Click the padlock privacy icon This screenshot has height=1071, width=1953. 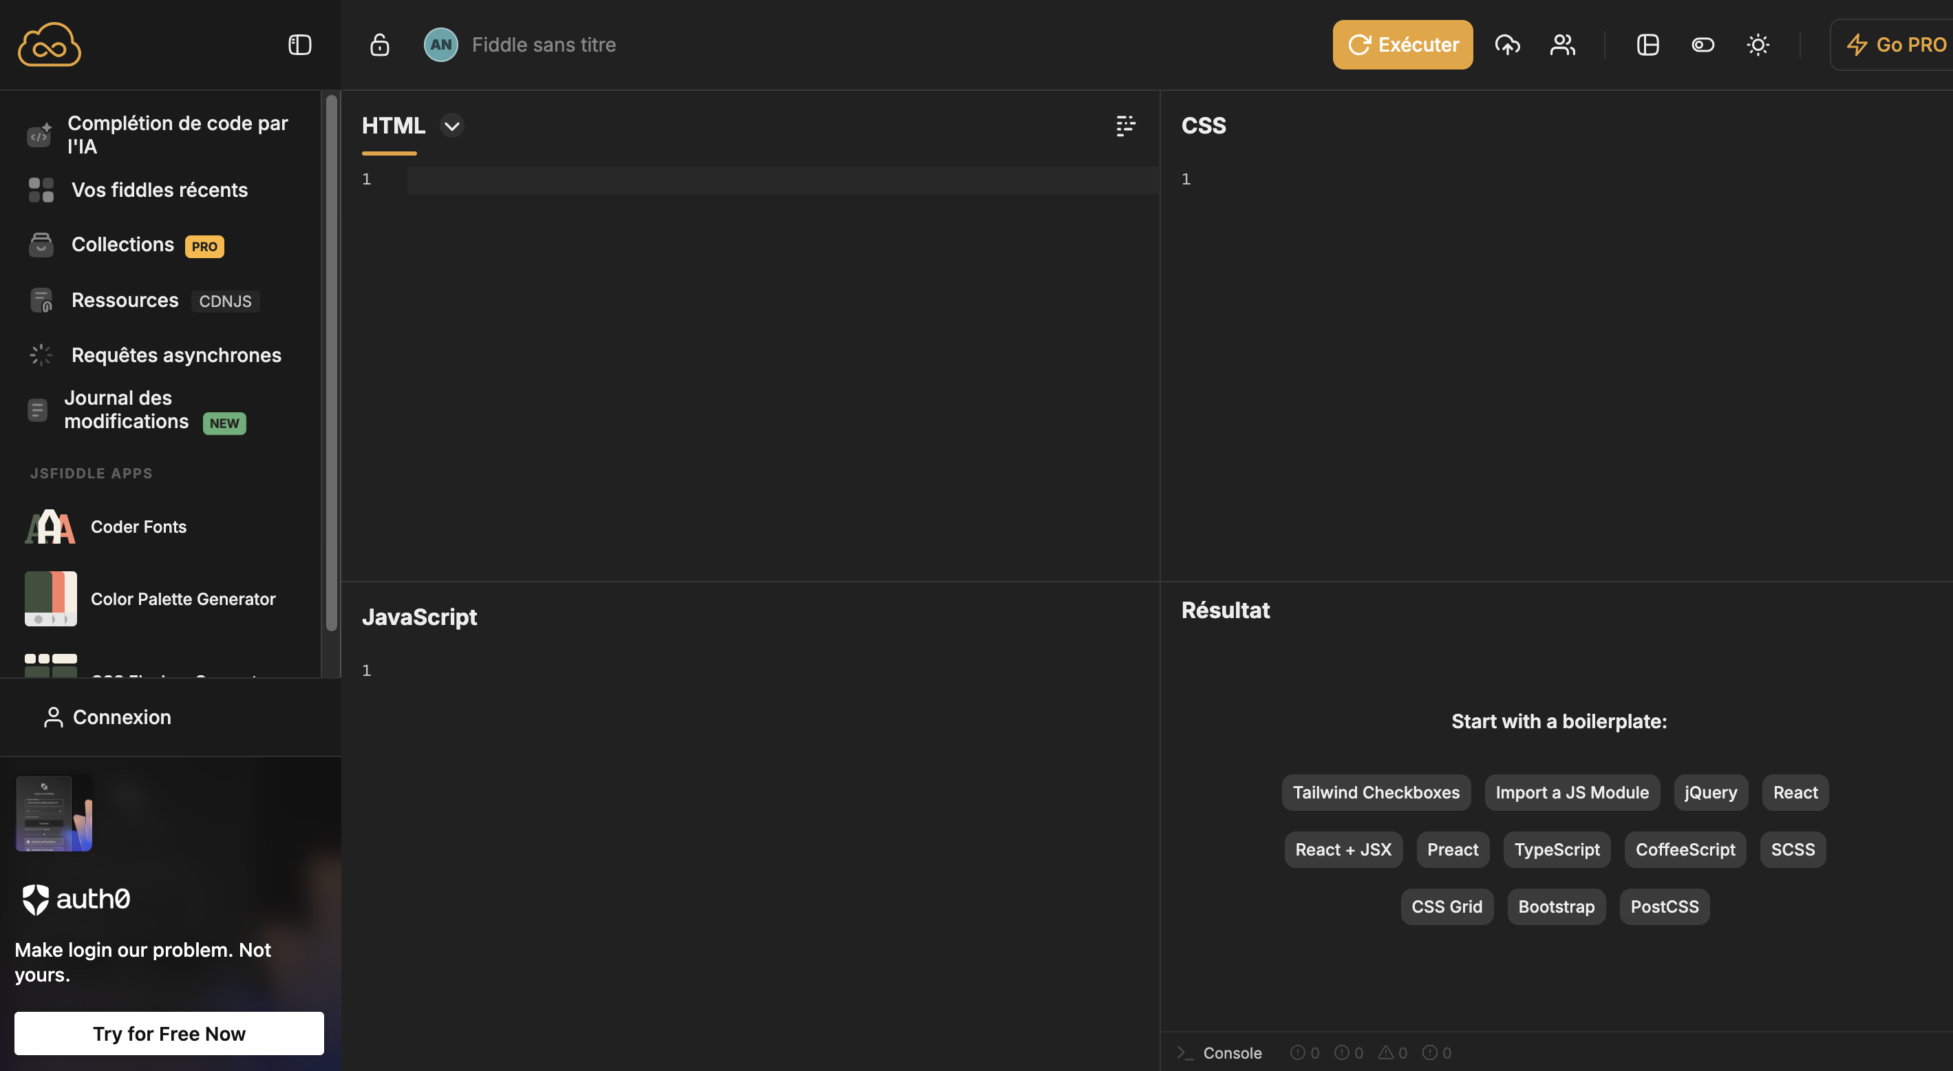[x=379, y=45]
